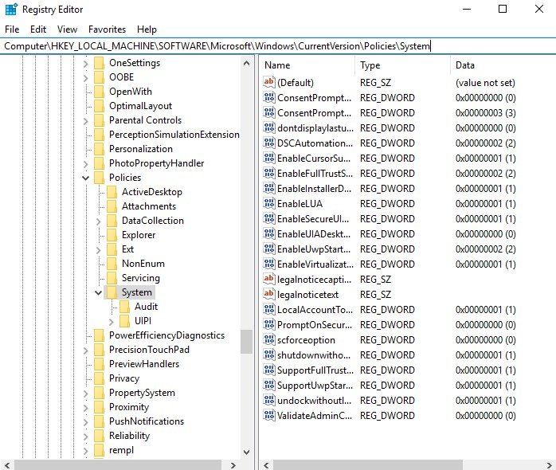Open the Favorites menu
556x470 pixels.
107,29
